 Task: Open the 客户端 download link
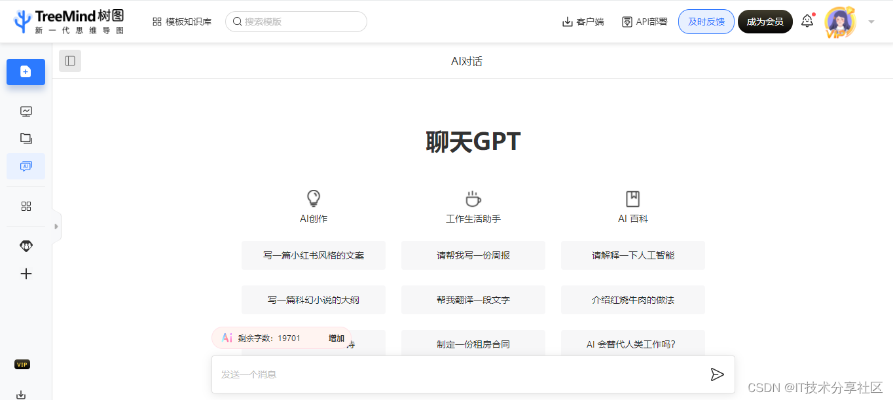[x=583, y=22]
